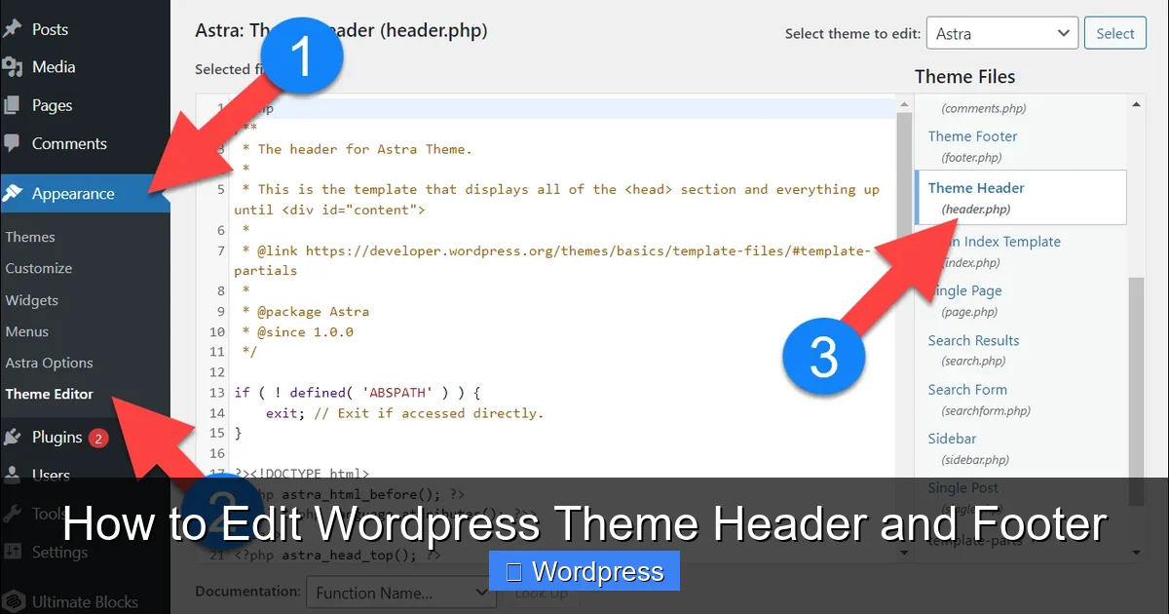Open the Sidebar theme file

pos(952,439)
